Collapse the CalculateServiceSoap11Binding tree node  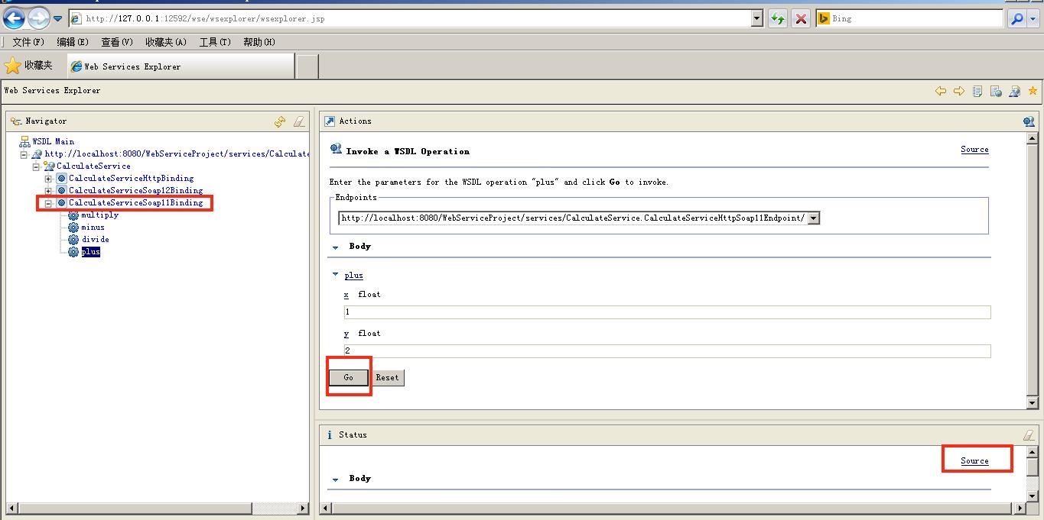click(x=48, y=203)
